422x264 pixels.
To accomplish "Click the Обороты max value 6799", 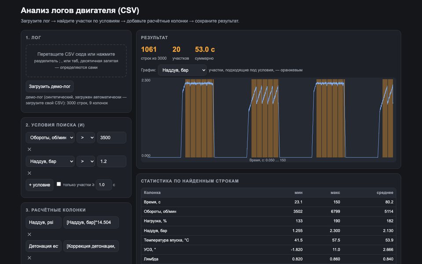I will [x=335, y=212].
